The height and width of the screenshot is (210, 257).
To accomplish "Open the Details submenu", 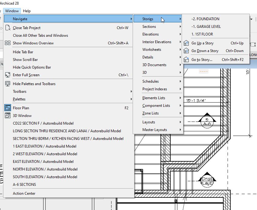I will [x=158, y=57].
